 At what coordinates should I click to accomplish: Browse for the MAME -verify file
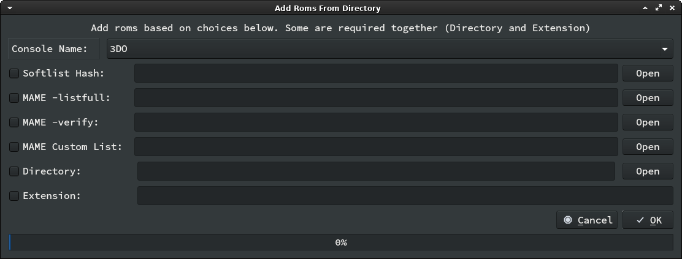[647, 122]
